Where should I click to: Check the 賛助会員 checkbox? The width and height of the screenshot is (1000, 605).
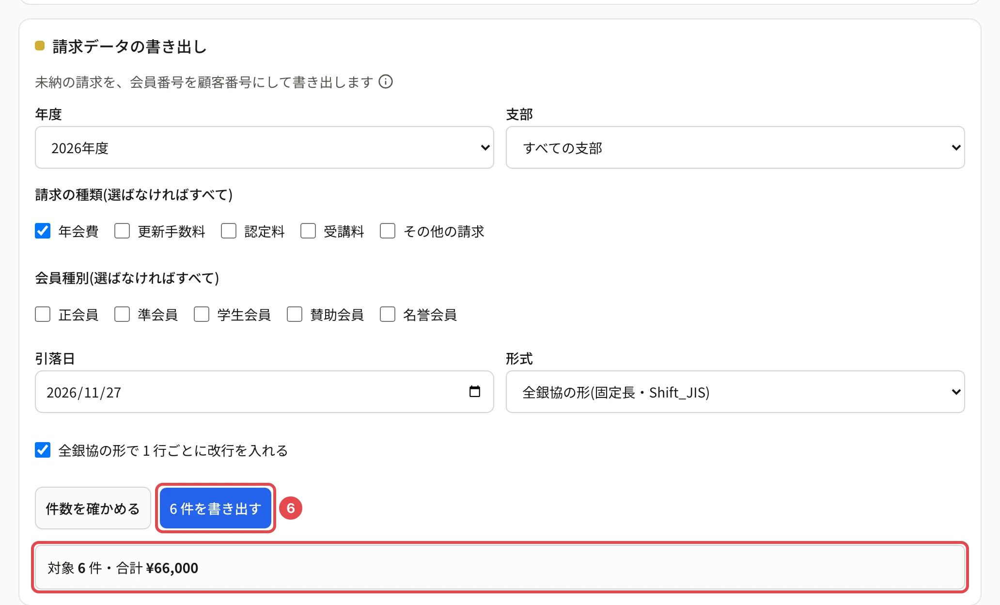point(295,314)
